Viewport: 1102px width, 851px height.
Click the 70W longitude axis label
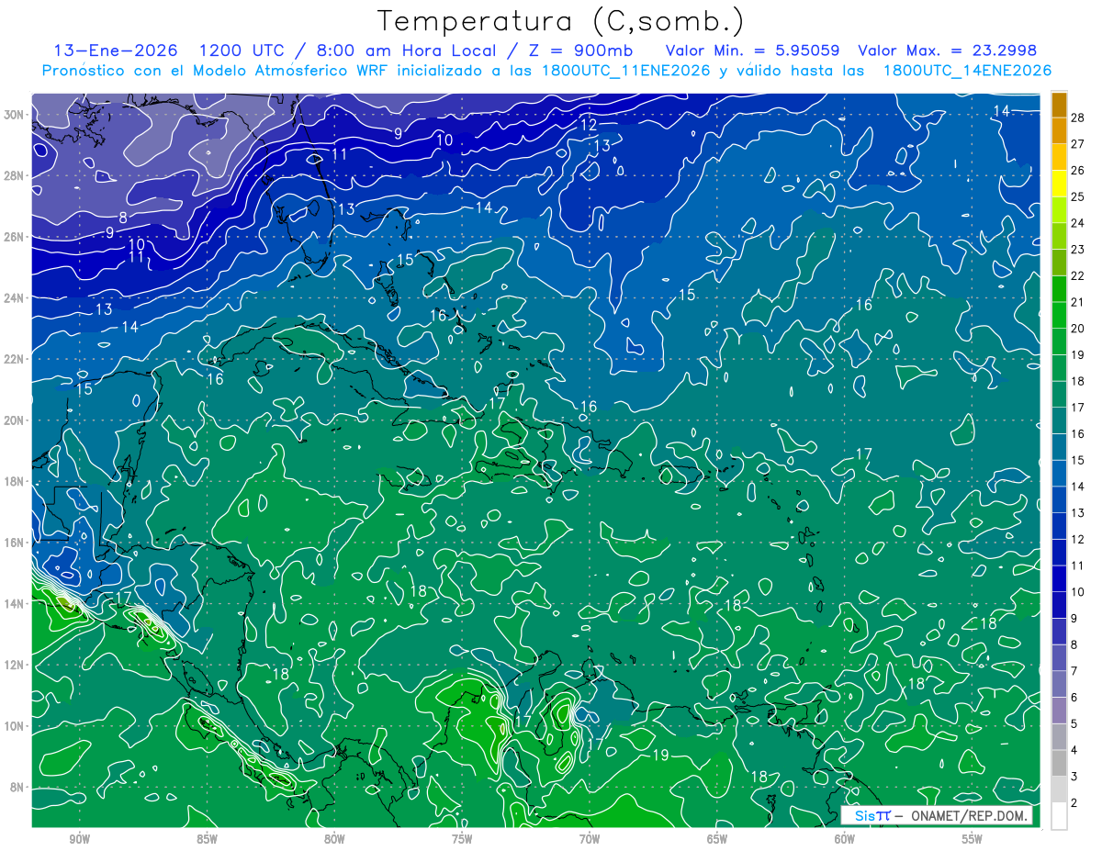[x=590, y=839]
